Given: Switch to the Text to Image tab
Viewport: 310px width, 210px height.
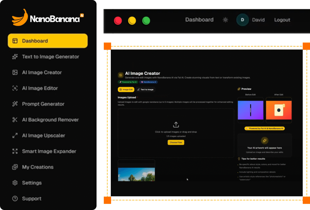Looking at the screenshot, I should (145, 90).
